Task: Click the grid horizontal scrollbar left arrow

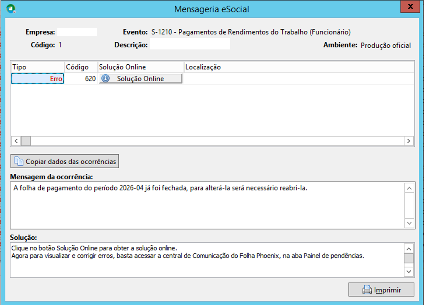Action: (16, 141)
